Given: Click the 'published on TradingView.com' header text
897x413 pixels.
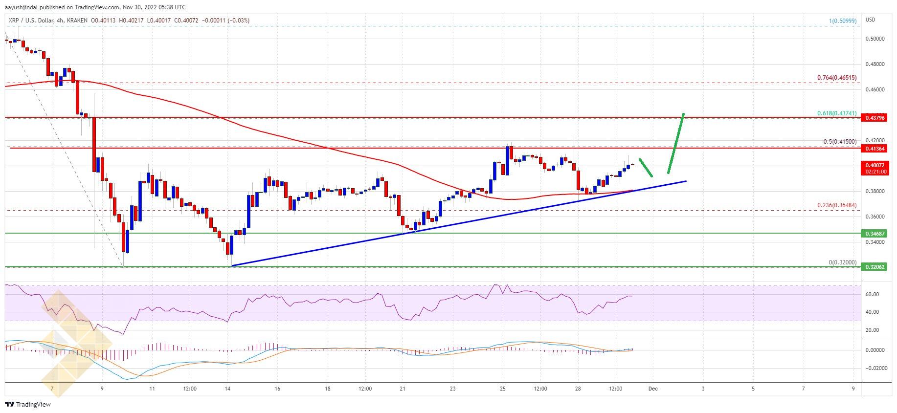Looking at the screenshot, I should [87, 7].
